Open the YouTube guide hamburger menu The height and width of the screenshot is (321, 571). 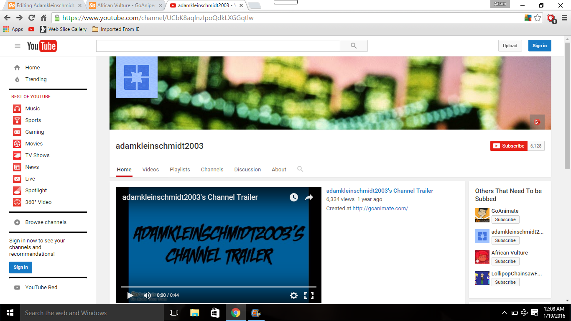point(18,46)
